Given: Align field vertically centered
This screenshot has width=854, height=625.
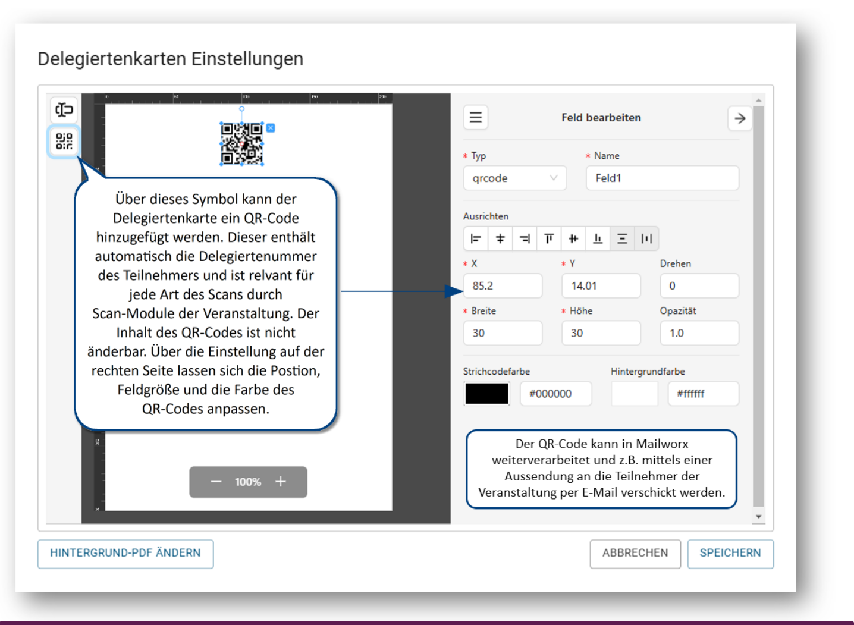Looking at the screenshot, I should (x=573, y=238).
